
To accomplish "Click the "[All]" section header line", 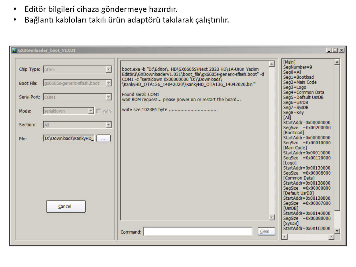I will [x=287, y=118].
